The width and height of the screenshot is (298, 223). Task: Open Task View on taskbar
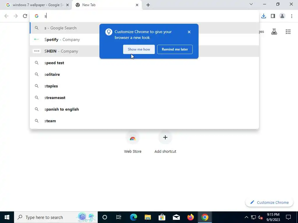coord(119,217)
